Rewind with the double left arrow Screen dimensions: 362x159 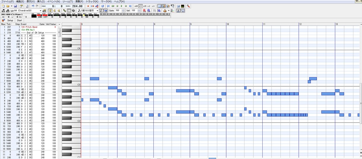coord(113,6)
